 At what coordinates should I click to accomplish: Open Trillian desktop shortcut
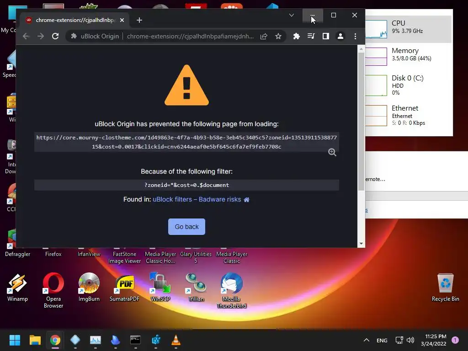196,287
